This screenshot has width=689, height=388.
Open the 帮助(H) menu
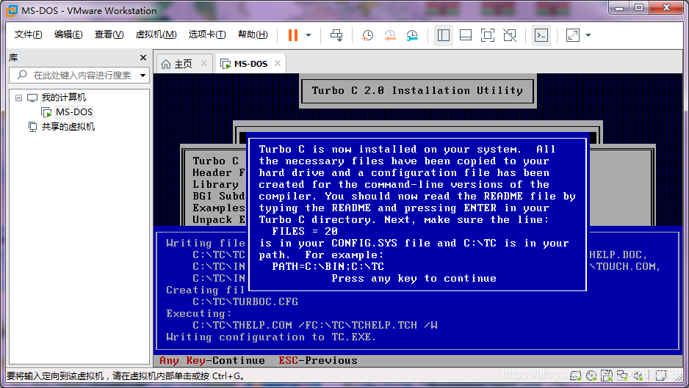[253, 34]
